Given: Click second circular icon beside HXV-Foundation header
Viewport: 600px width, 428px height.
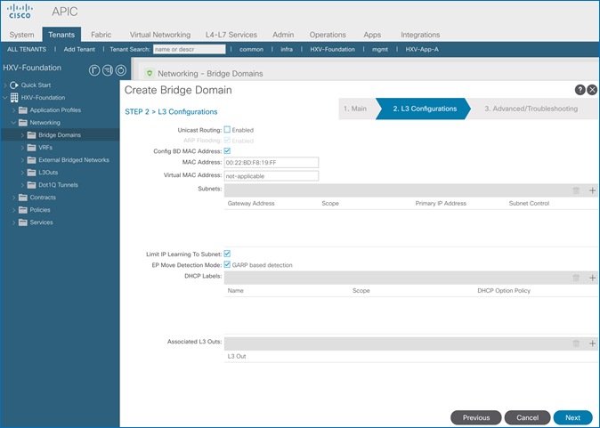Looking at the screenshot, I should click(x=108, y=70).
